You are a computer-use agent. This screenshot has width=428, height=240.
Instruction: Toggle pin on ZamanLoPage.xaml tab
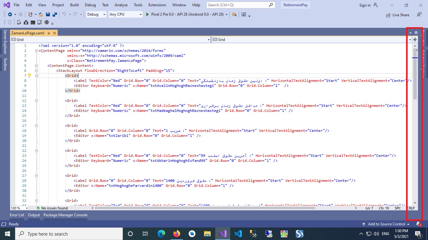pyautogui.click(x=49, y=33)
